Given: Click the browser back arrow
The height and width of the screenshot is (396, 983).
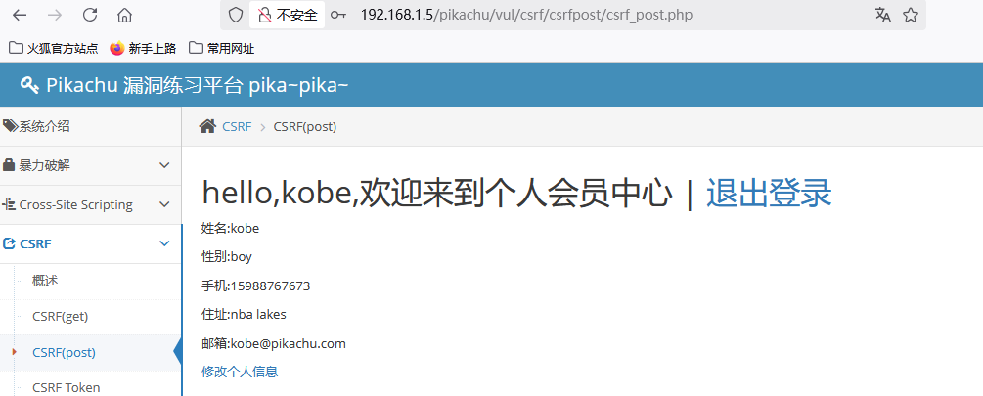Looking at the screenshot, I should tap(21, 15).
